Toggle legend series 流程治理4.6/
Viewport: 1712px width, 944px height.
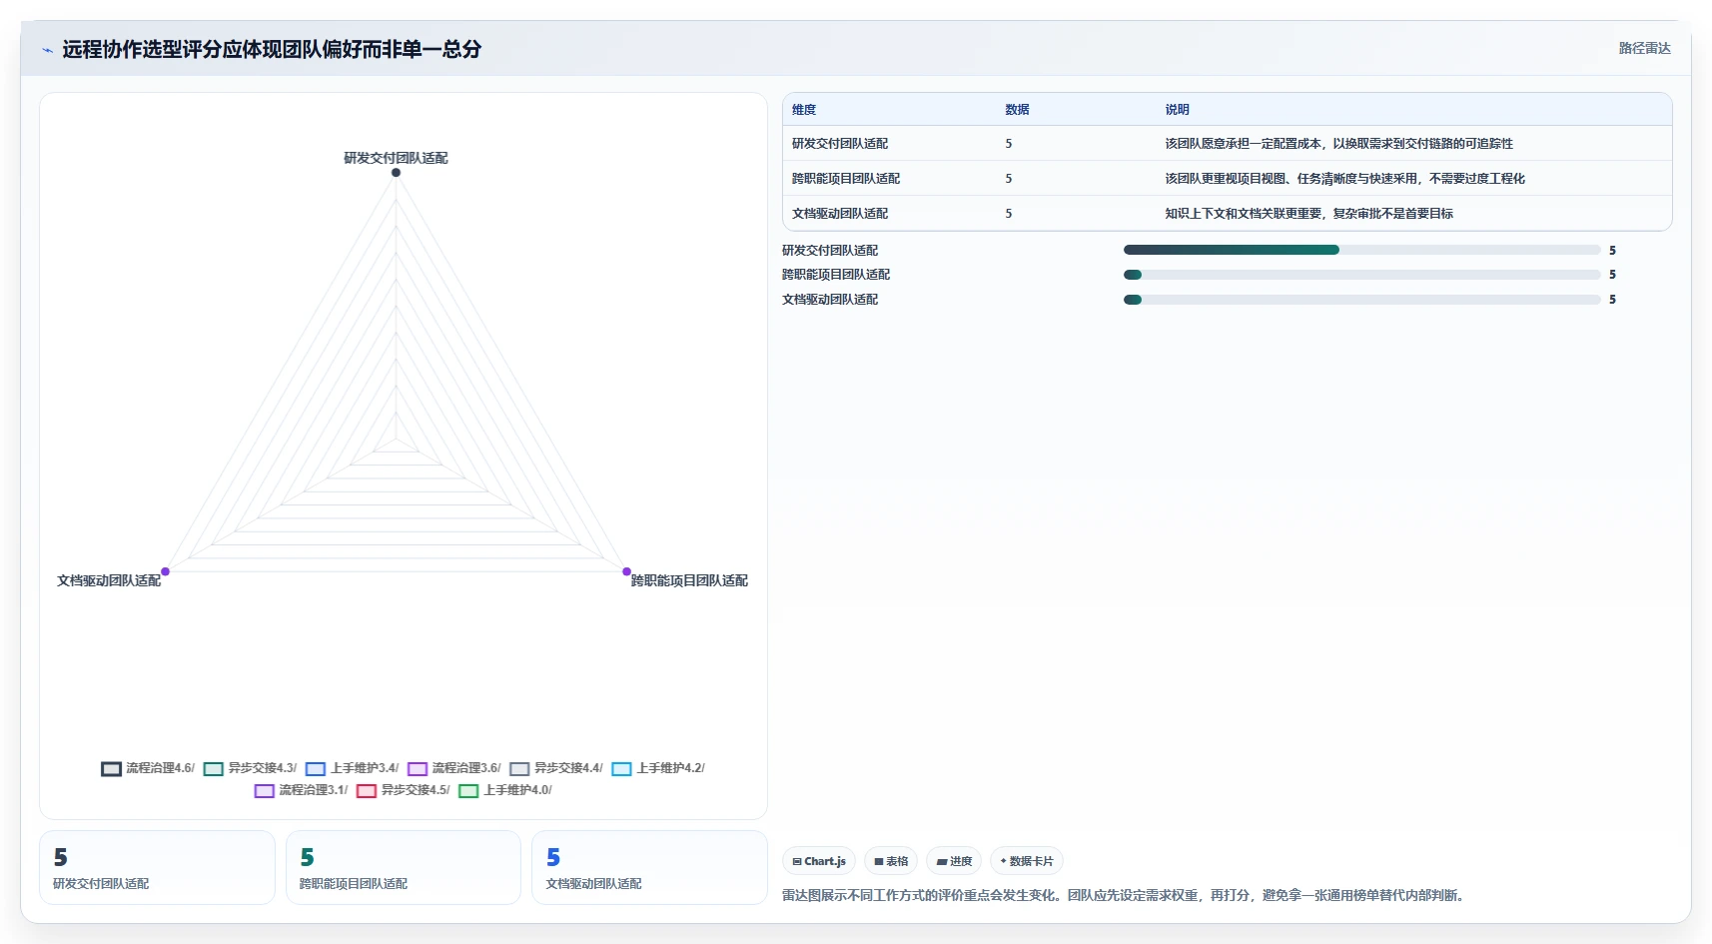click(x=148, y=768)
